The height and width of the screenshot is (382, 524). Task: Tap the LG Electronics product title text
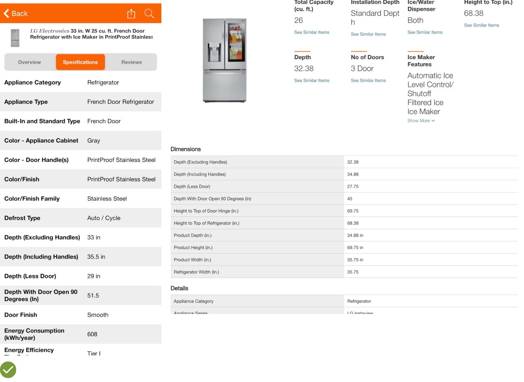(x=91, y=34)
